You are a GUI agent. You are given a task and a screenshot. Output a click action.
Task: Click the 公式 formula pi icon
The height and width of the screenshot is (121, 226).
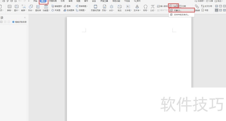(152, 6)
